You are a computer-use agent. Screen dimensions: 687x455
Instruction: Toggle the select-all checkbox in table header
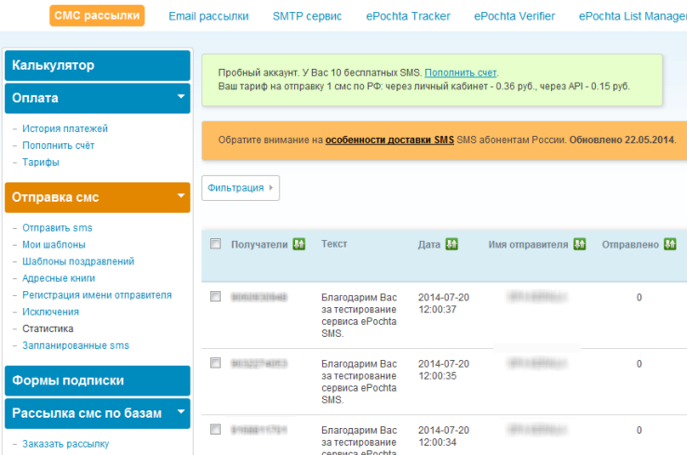click(216, 244)
